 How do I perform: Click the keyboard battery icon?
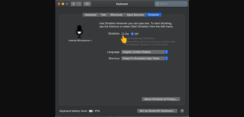tap(91, 111)
